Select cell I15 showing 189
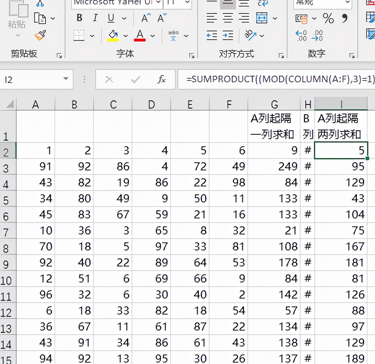This screenshot has width=375, height=364. coord(341,357)
